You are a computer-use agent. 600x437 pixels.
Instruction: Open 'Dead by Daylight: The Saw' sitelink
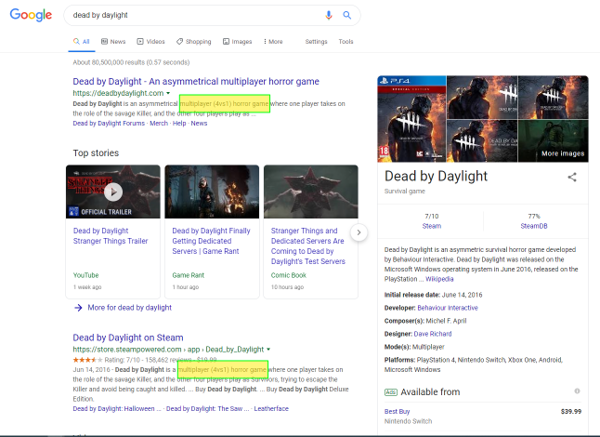pyautogui.click(x=207, y=409)
